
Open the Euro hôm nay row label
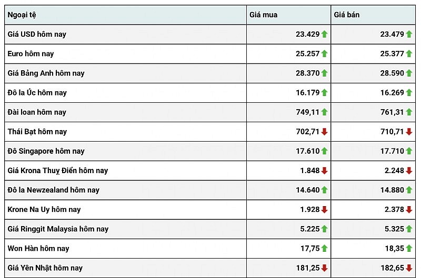pyautogui.click(x=31, y=54)
